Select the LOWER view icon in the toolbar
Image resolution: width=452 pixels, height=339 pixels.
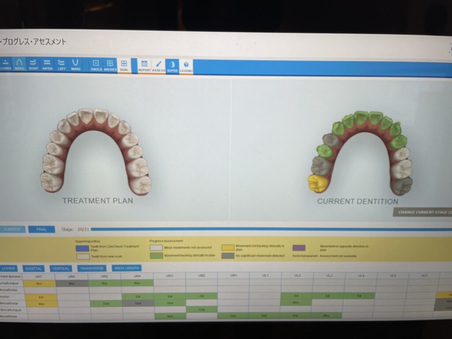tap(5, 64)
